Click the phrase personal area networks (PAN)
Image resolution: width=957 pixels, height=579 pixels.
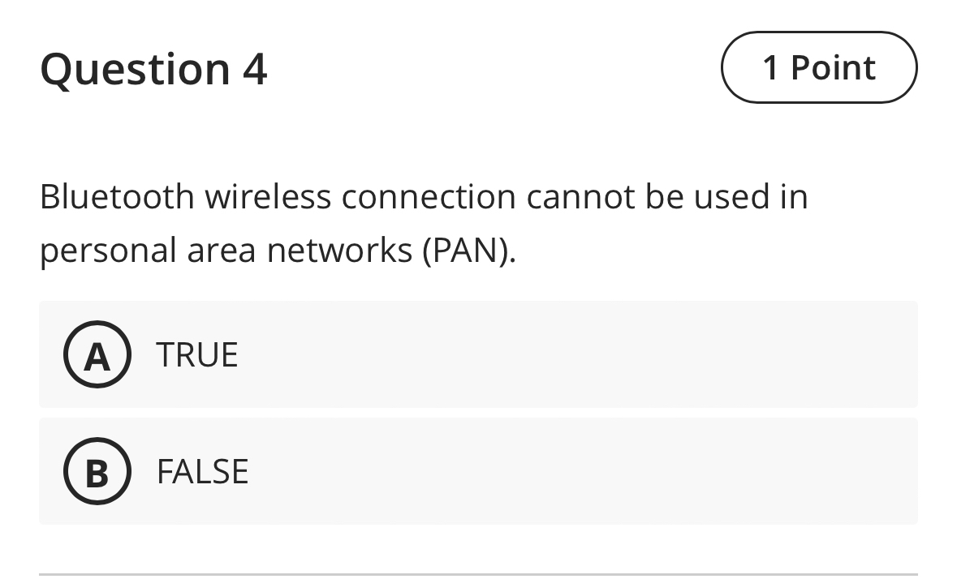tap(280, 250)
